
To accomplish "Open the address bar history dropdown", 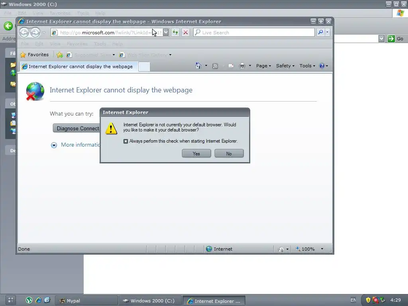I will click(x=166, y=32).
